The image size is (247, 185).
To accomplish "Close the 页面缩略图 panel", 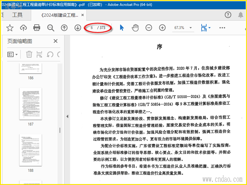I will 56,41.
